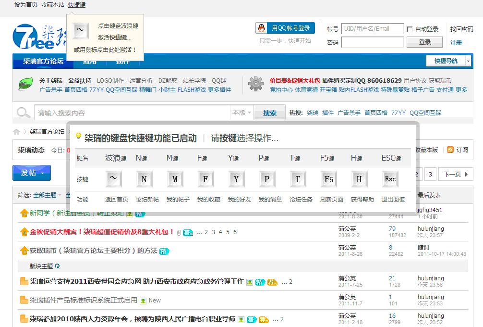Click the 用QQ帐号登录 button
The height and width of the screenshot is (327, 483).
tap(285, 28)
